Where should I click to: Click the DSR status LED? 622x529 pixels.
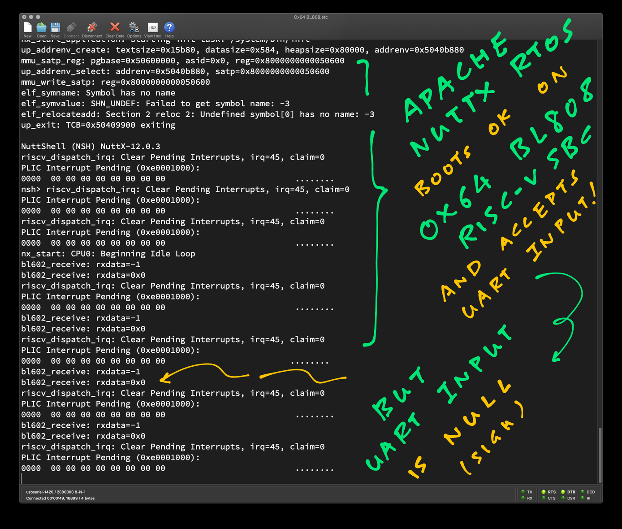[x=563, y=498]
